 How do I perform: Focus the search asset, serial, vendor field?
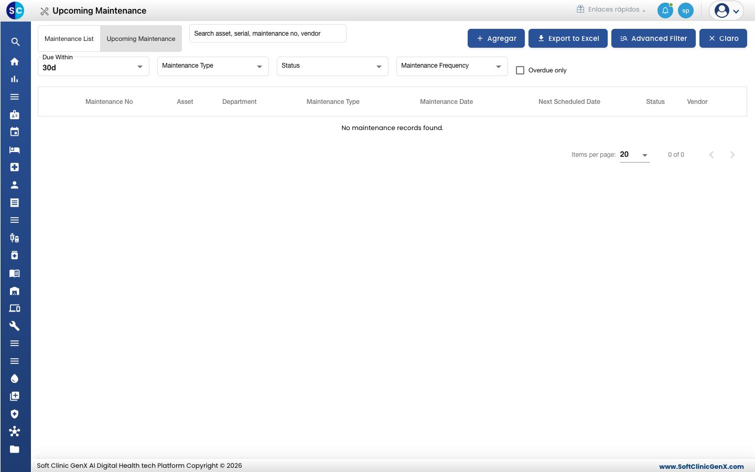(x=268, y=33)
